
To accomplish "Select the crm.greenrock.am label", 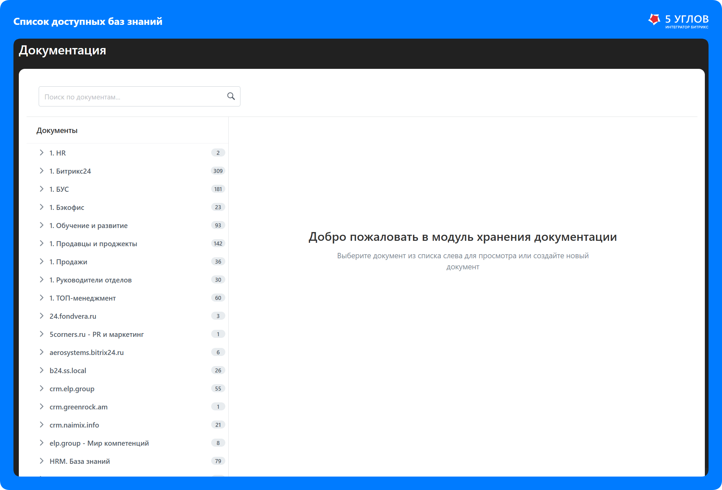I will pos(78,407).
